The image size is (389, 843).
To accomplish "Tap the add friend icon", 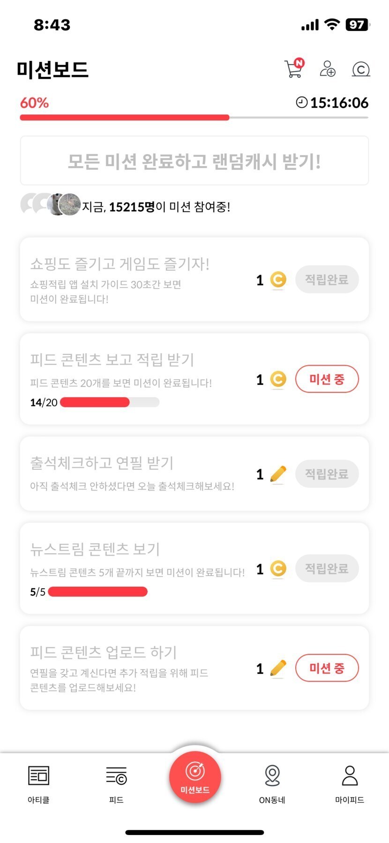I will click(x=328, y=69).
